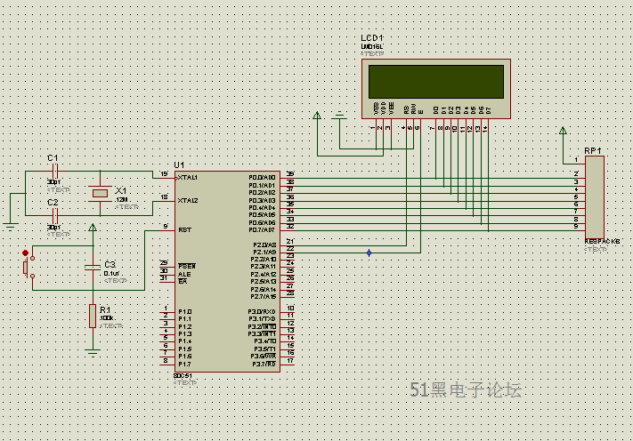The image size is (633, 441).
Task: Select the C1 capacitor symbol
Action: (x=56, y=172)
